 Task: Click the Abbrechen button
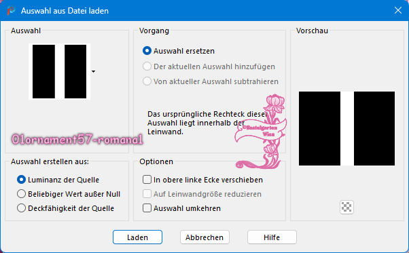204,237
